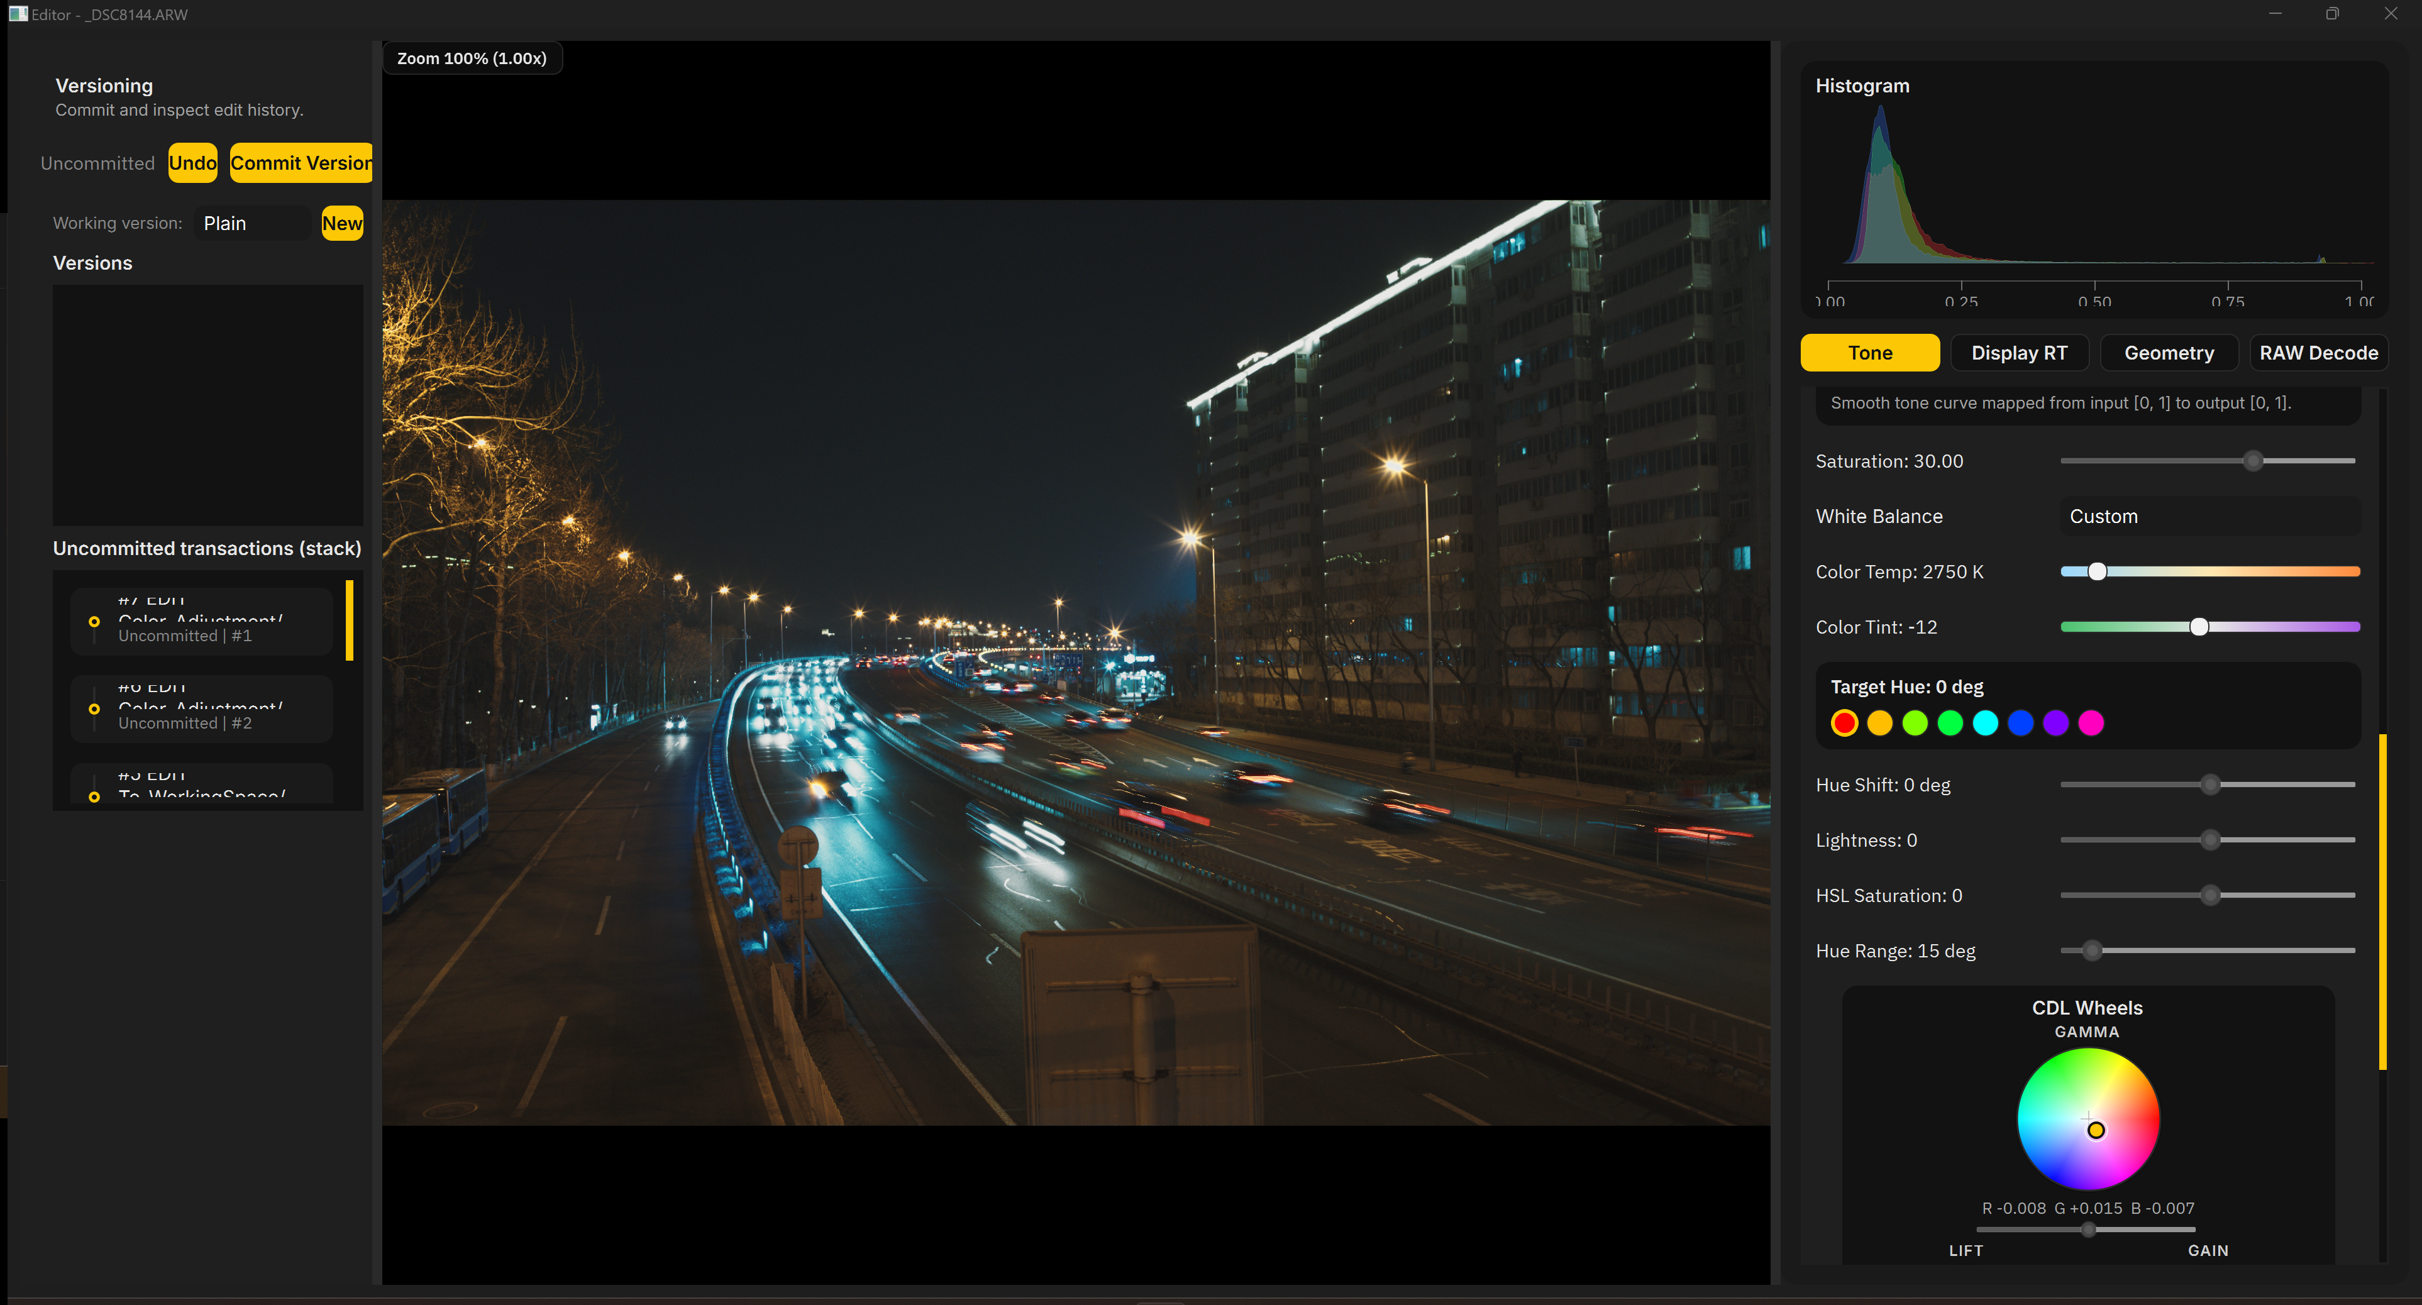The width and height of the screenshot is (2422, 1305).
Task: Create a New working version
Action: point(341,223)
